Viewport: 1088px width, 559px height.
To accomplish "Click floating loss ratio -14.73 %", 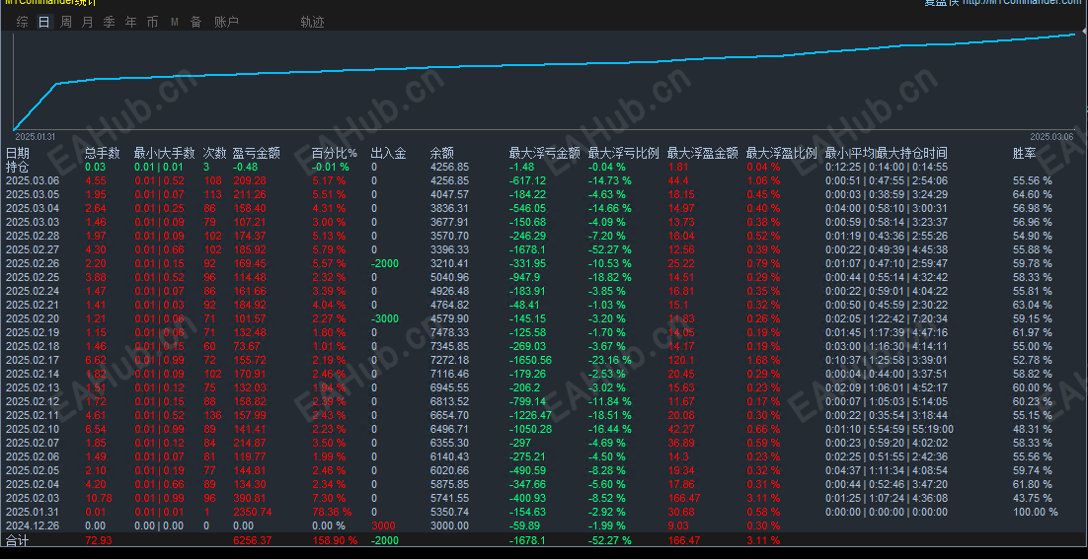I will [610, 180].
